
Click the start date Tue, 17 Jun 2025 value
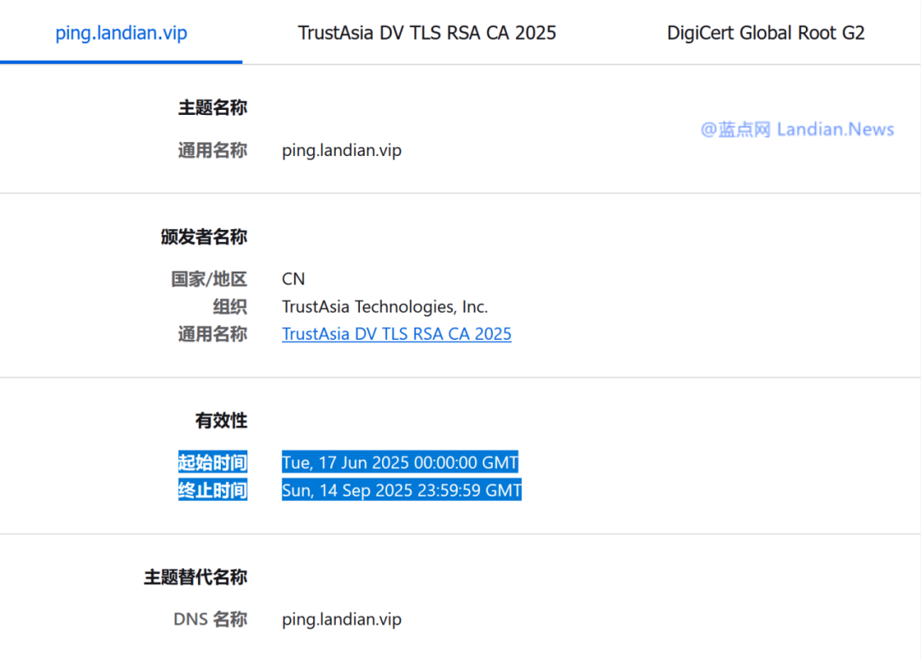point(400,462)
